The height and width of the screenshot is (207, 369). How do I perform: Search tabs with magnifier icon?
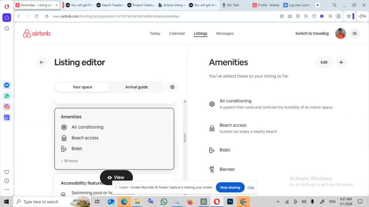click(334, 5)
